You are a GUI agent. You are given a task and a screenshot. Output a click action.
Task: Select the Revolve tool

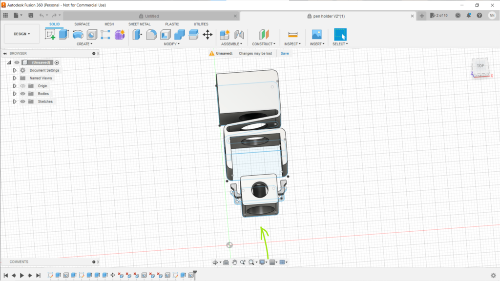pyautogui.click(x=78, y=35)
